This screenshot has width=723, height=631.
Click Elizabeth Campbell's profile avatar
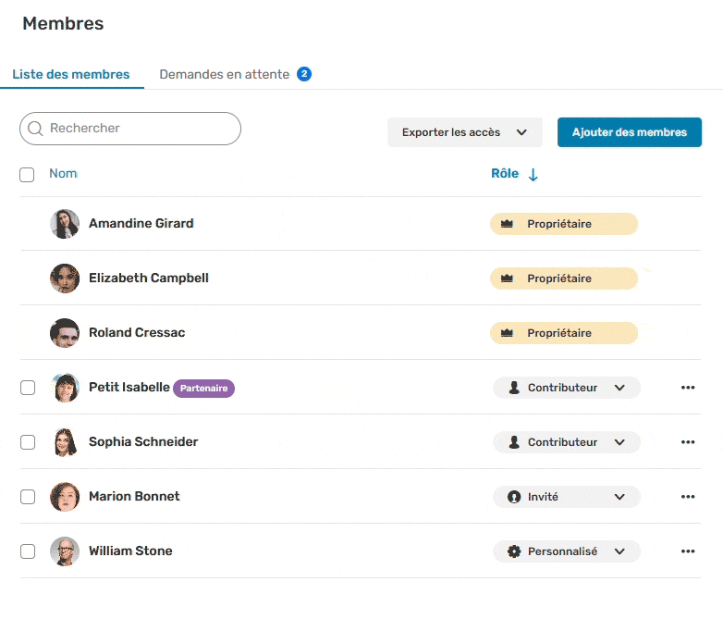[65, 278]
